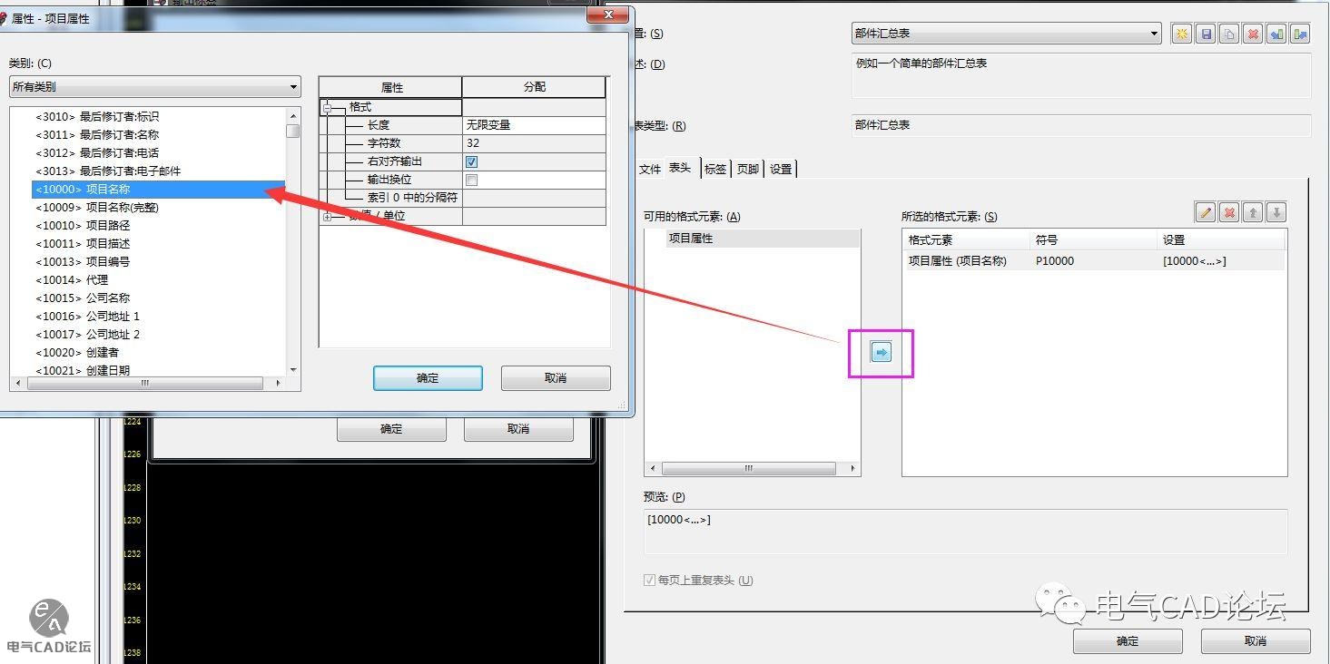Collapse the 格式 tree node
The height and width of the screenshot is (664, 1330).
click(328, 108)
